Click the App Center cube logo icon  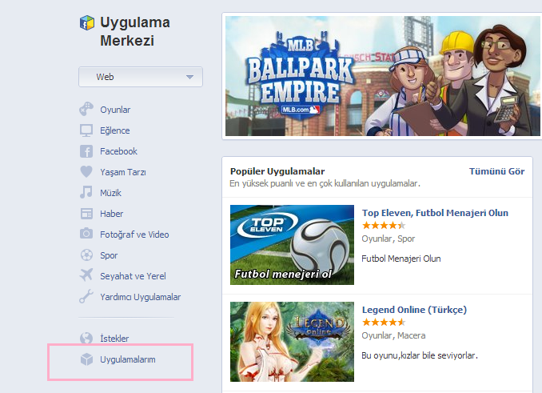click(x=87, y=23)
